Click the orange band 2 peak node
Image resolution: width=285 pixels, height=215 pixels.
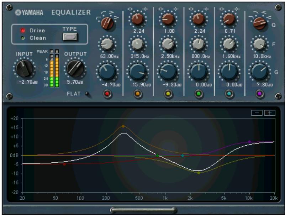click(123, 126)
